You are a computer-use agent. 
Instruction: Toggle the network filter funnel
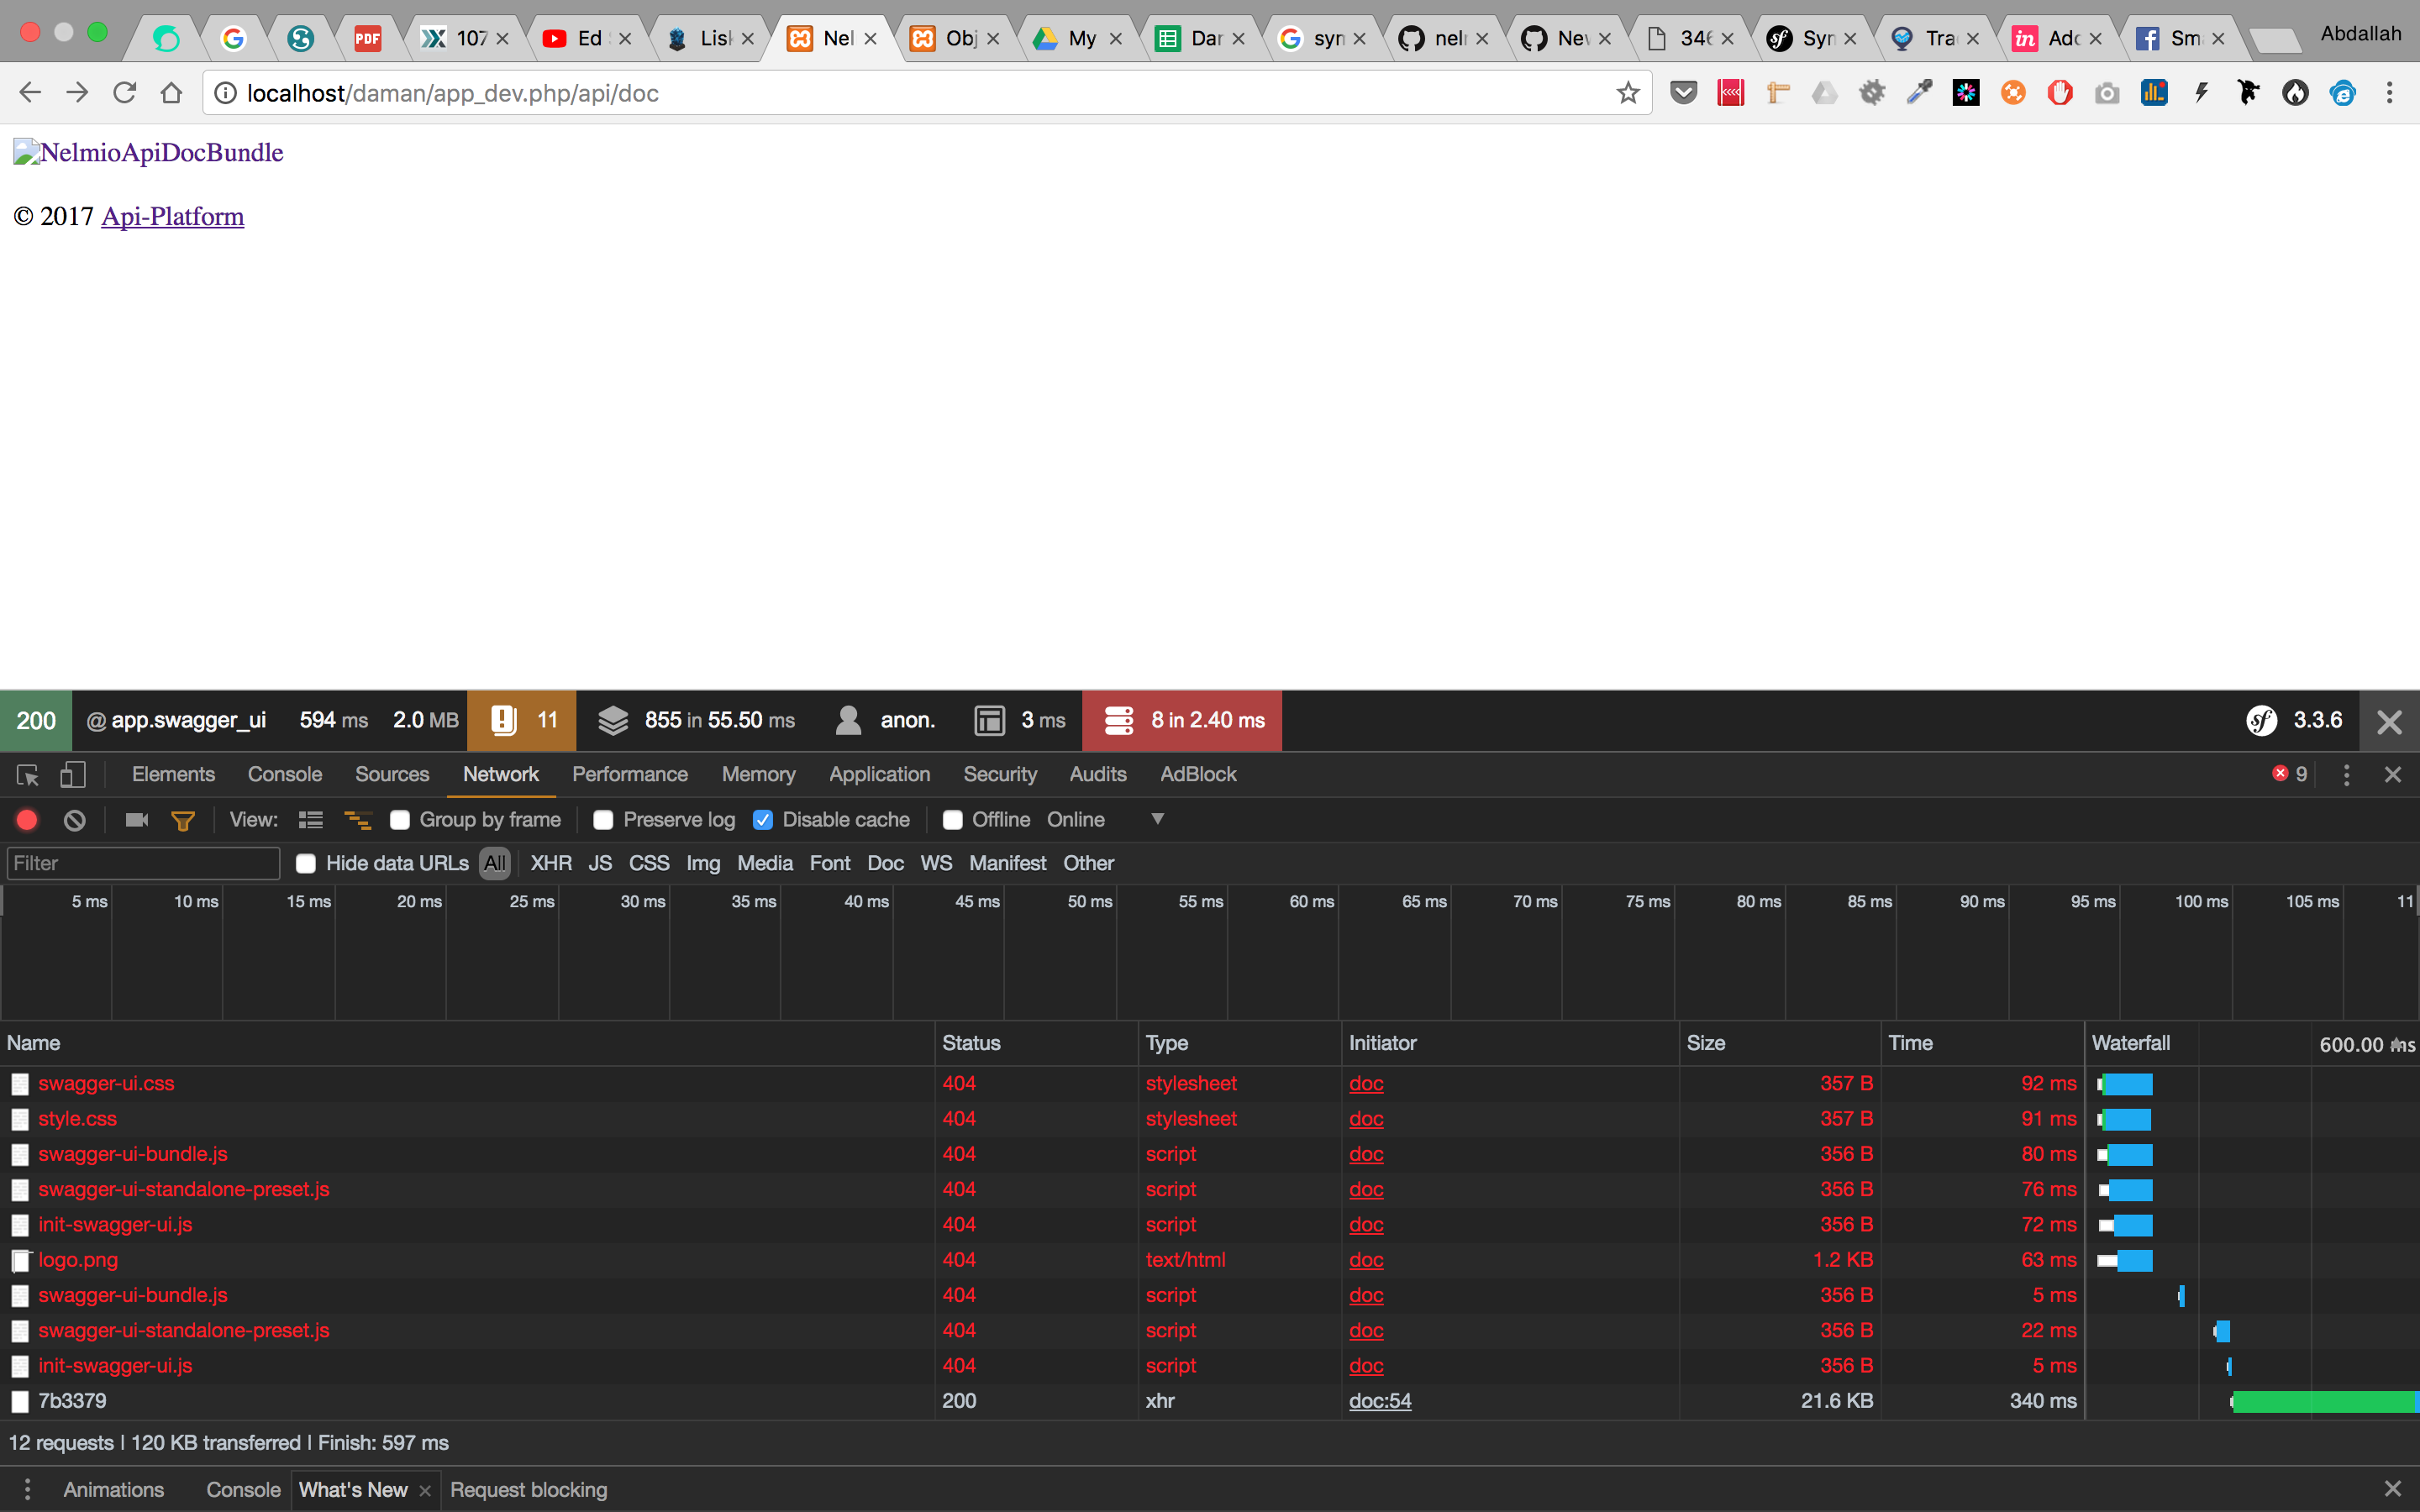tap(183, 820)
